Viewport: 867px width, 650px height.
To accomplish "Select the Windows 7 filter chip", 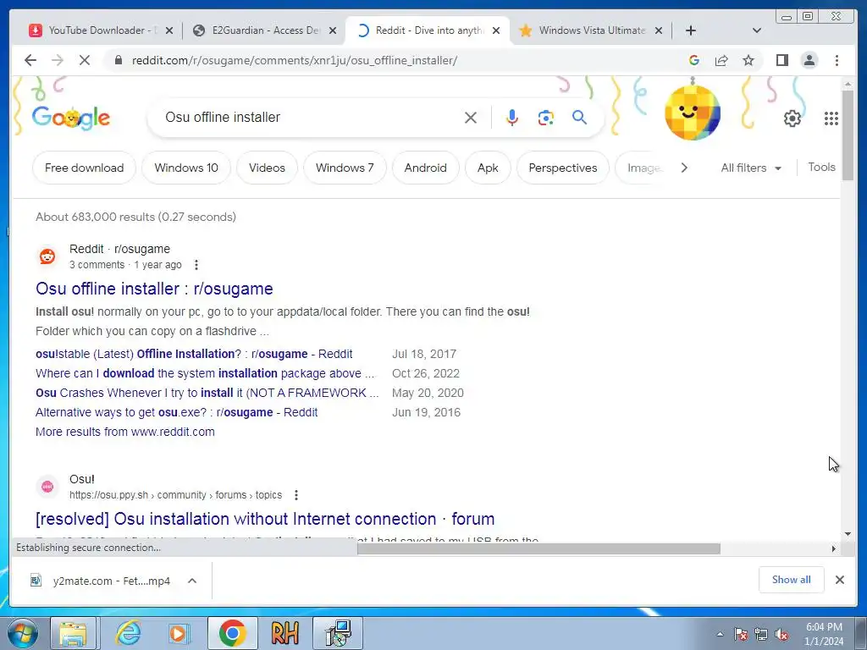I will click(345, 168).
